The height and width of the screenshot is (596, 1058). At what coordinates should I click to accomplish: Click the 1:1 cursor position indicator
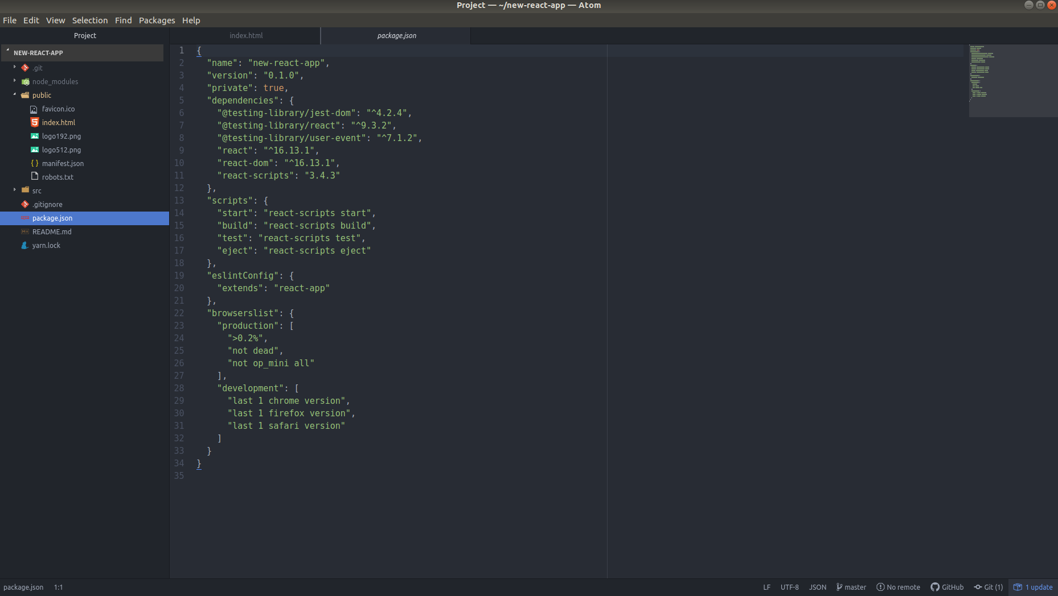tap(59, 587)
